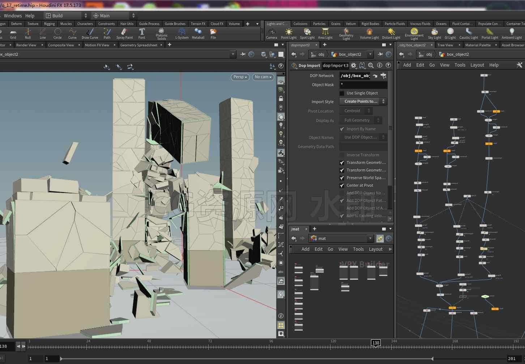The width and height of the screenshot is (525, 364).
Task: Select the Spray Paint shelf tool
Action: click(124, 34)
